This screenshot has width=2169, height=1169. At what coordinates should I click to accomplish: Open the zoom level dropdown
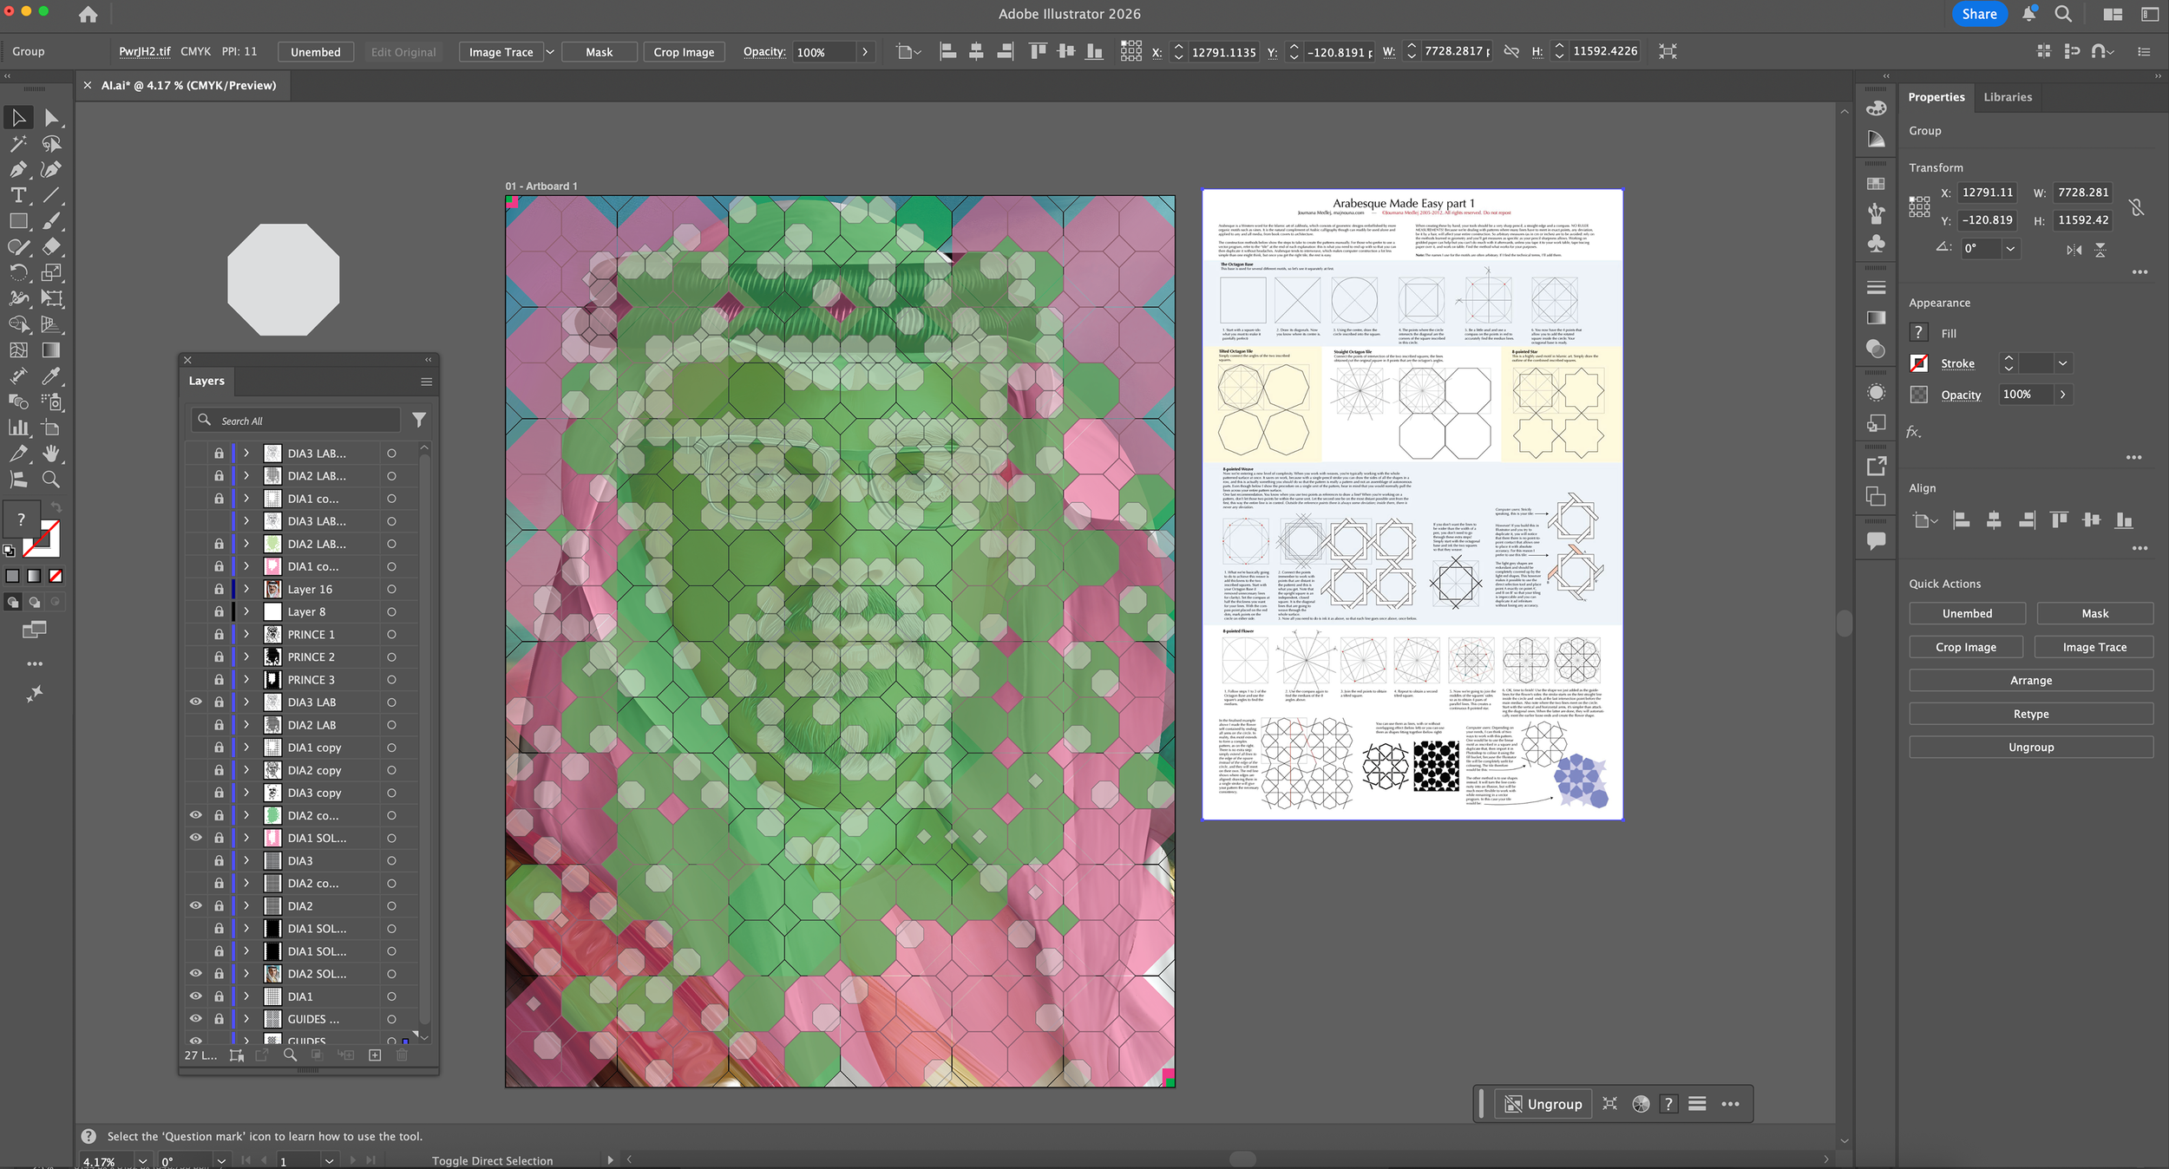(x=142, y=1161)
